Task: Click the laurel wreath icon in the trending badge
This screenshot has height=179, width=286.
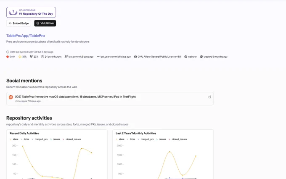Action: pos(13,12)
